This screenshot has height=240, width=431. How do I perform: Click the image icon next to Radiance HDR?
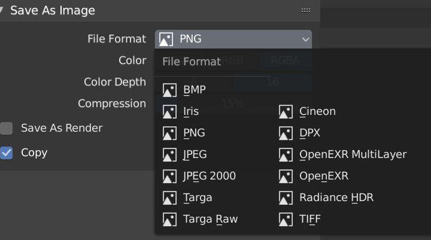click(286, 198)
